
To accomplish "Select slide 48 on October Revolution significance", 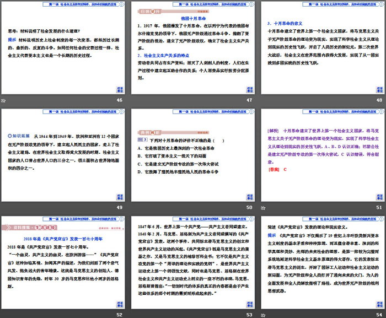I will (x=322, y=48).
